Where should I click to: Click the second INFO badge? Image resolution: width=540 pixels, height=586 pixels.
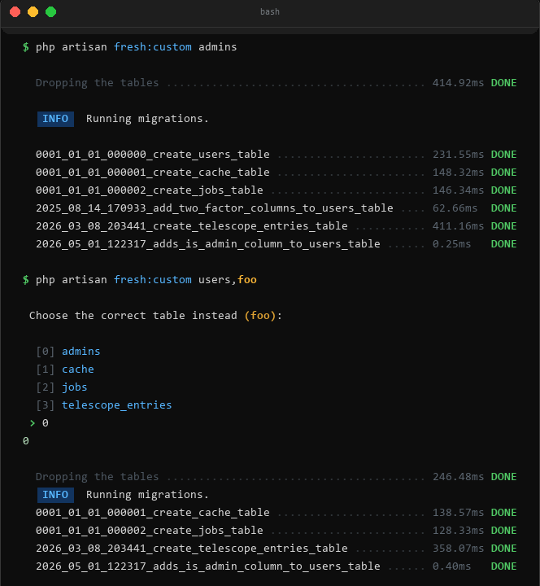(x=55, y=495)
